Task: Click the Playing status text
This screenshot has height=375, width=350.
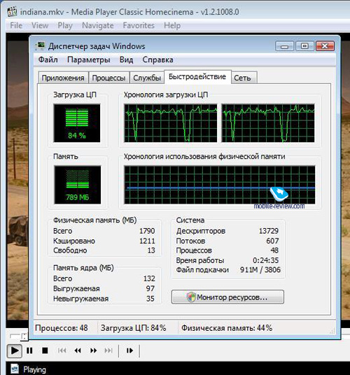Action: click(x=34, y=369)
